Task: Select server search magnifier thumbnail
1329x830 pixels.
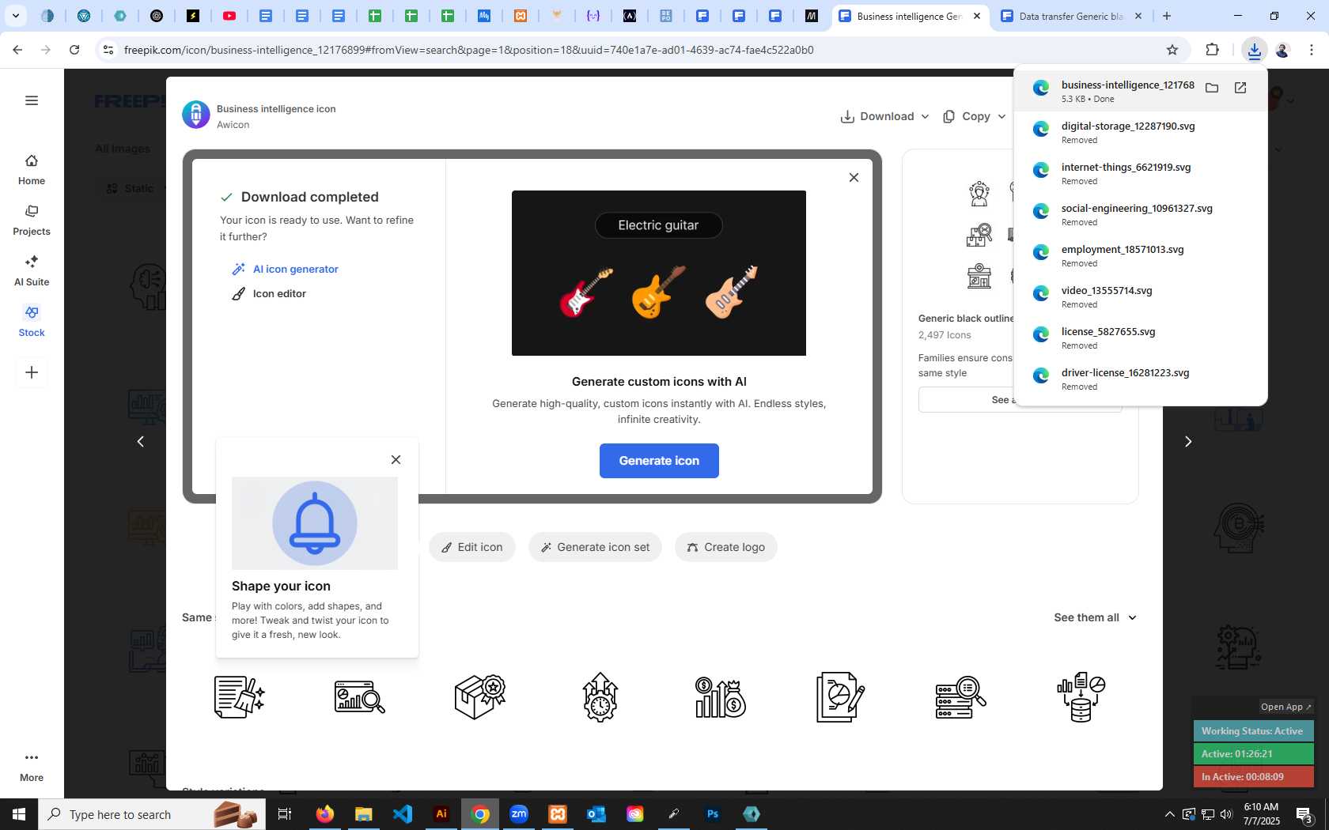Action: (961, 697)
